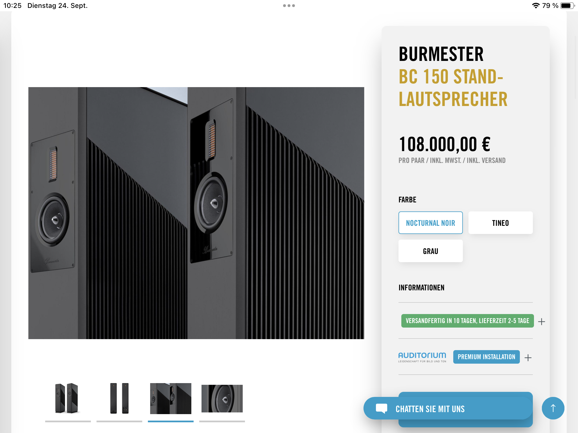The image size is (578, 433).
Task: Click the Auditorium logo
Action: coord(422,357)
